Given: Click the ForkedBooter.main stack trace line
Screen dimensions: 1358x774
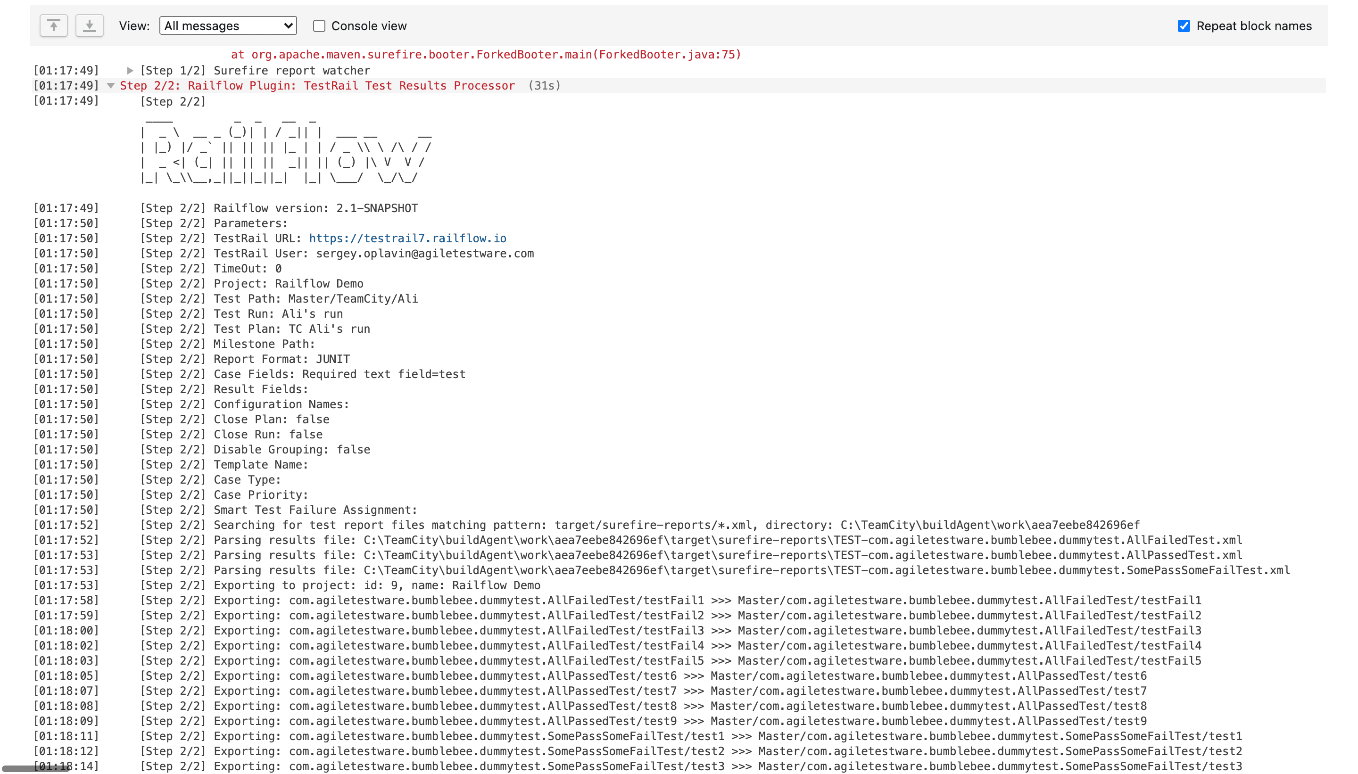Looking at the screenshot, I should (x=486, y=54).
